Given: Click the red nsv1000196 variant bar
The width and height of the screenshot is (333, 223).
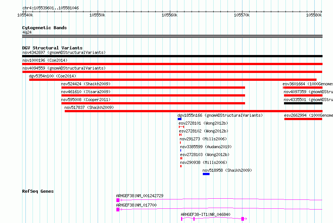Looking at the screenshot, I should (172, 64).
